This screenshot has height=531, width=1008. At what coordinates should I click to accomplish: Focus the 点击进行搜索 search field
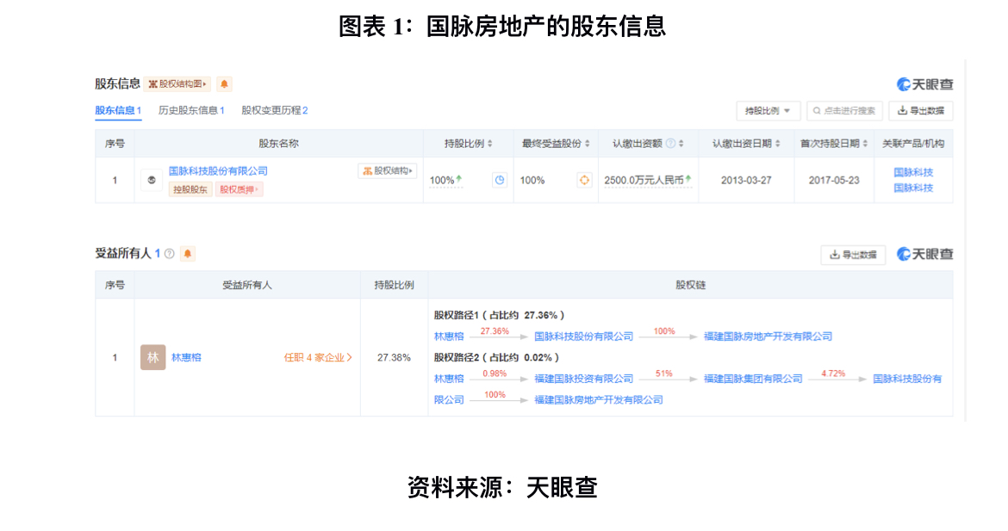click(x=844, y=111)
